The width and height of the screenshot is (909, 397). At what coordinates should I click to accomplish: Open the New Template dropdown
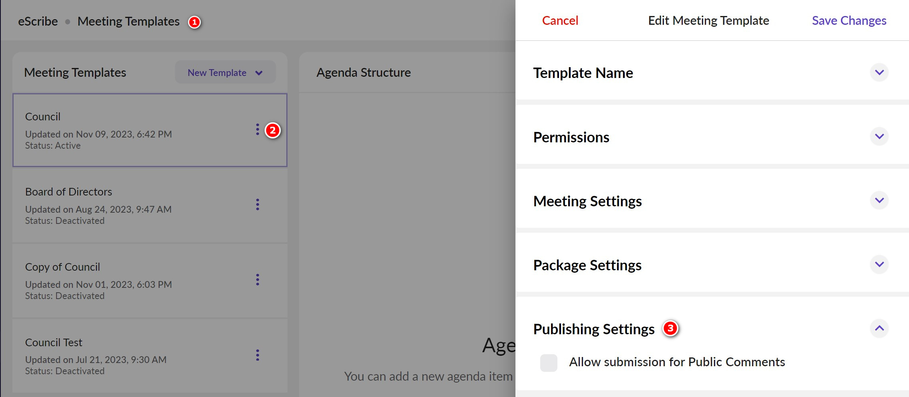point(225,73)
